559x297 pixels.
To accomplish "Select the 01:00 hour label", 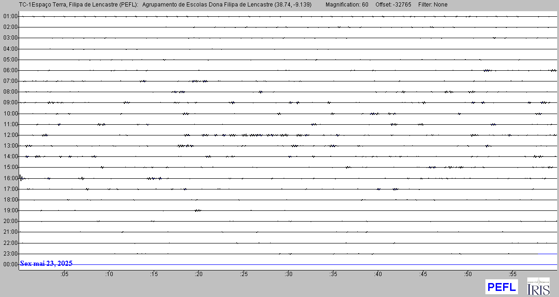I will 10,16.
